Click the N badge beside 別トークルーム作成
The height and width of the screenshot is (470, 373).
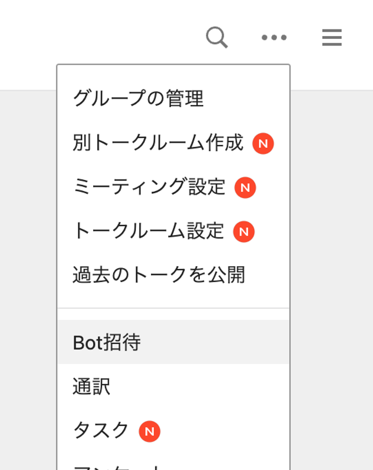tap(263, 143)
